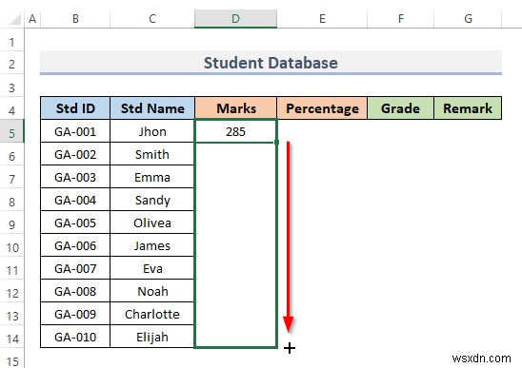
Task: Click cell containing GA-007
Action: 75,268
